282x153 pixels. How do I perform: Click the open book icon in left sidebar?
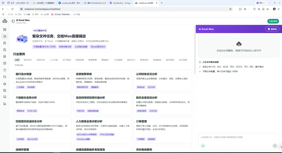pyautogui.click(x=5, y=97)
